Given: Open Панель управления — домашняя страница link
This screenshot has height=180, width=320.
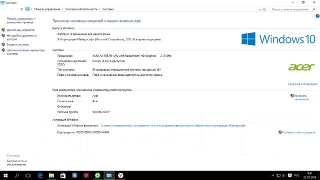Looking at the screenshot, I should [x=21, y=20].
